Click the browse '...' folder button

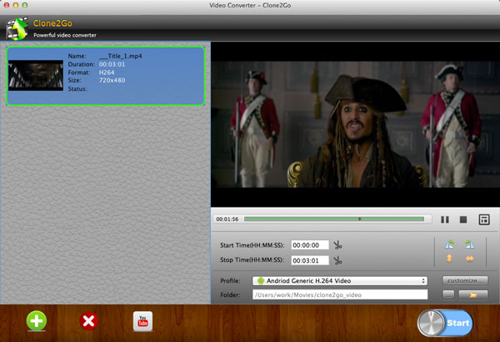pyautogui.click(x=448, y=294)
